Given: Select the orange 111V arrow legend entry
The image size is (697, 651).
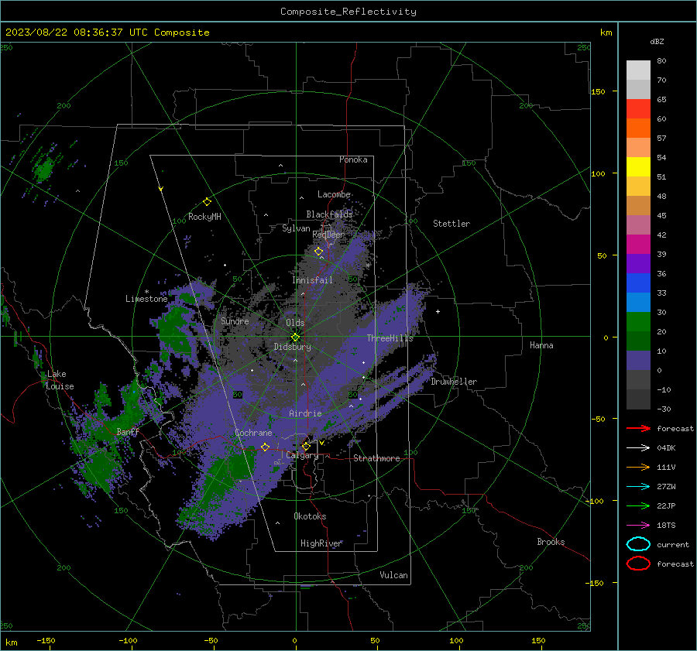Looking at the screenshot, I should (638, 467).
